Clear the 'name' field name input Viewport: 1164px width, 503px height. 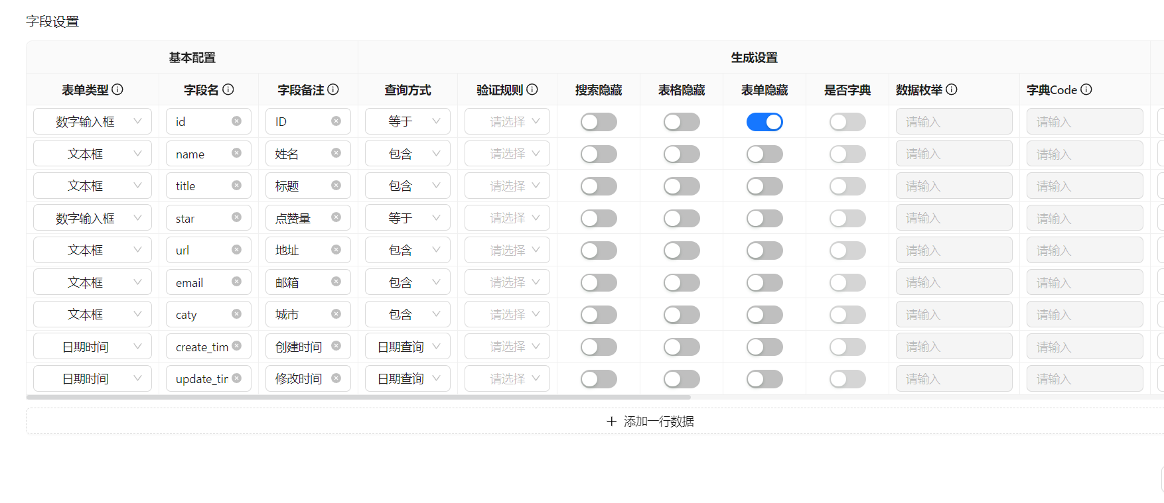[x=236, y=153]
